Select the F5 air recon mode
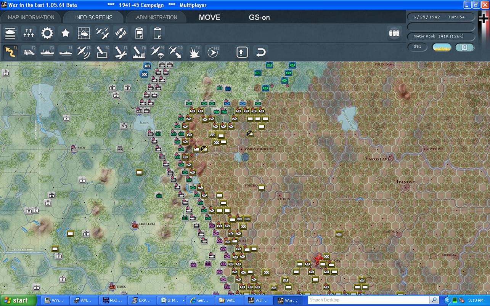Screen dimensions: 490x306 click(84, 52)
